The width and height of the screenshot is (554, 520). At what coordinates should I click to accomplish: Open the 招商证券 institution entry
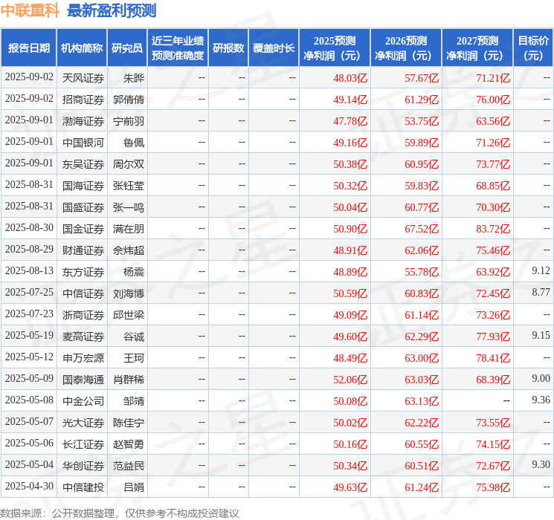pos(83,99)
